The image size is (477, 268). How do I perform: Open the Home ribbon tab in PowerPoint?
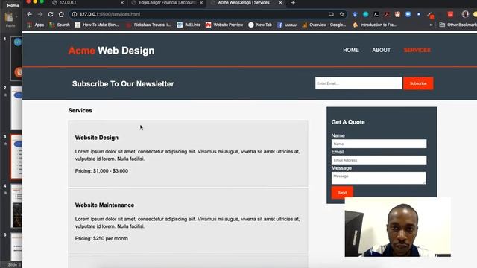(x=13, y=5)
